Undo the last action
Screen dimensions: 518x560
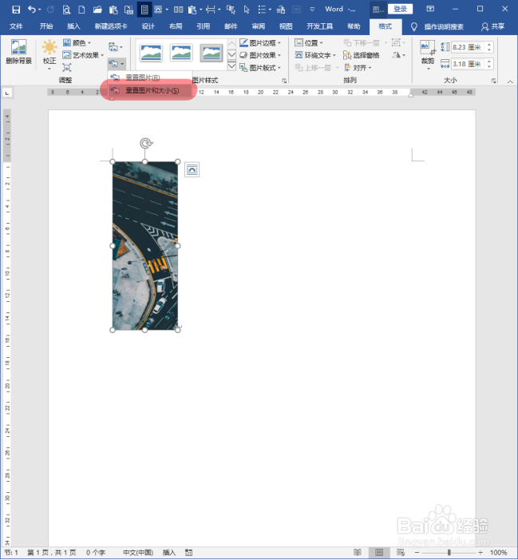click(32, 10)
